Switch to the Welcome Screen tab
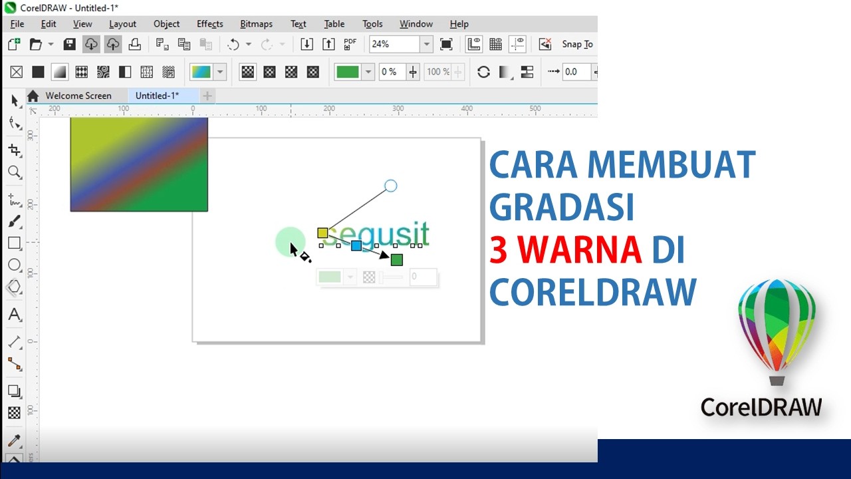Image resolution: width=851 pixels, height=479 pixels. pyautogui.click(x=78, y=96)
